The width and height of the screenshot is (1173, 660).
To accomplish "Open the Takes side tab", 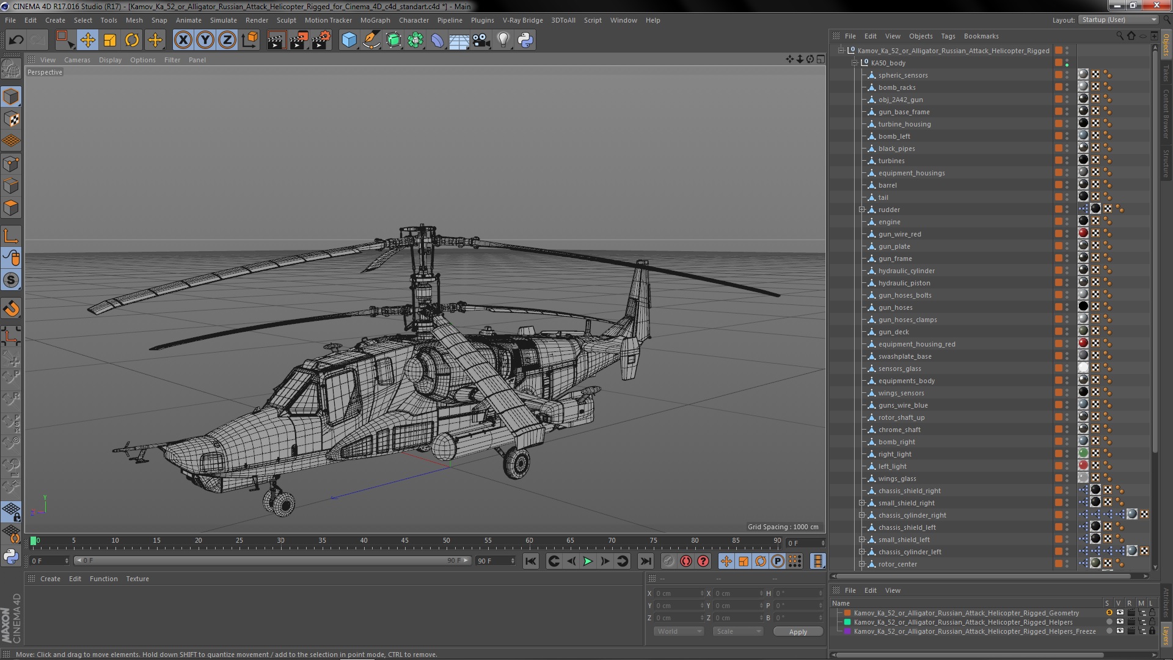I will [x=1166, y=73].
